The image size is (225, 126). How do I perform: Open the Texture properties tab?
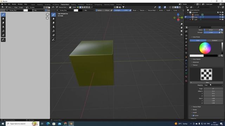tap(186, 81)
